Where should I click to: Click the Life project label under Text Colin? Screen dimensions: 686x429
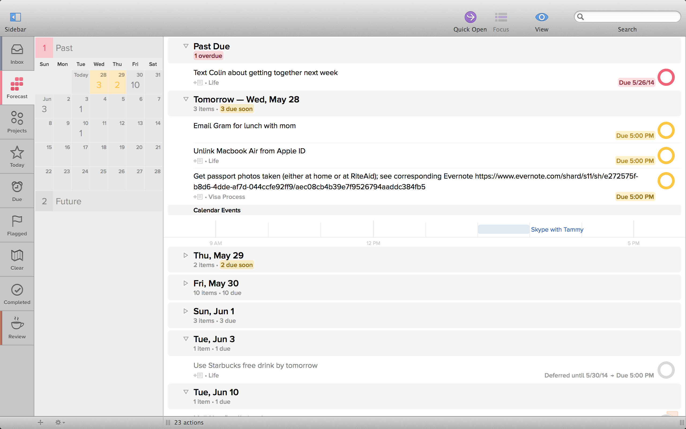(x=214, y=83)
